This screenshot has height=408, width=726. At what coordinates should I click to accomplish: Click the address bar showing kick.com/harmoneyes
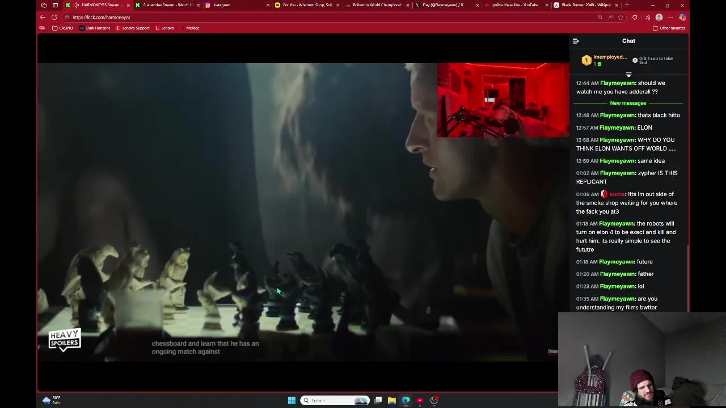(x=329, y=17)
